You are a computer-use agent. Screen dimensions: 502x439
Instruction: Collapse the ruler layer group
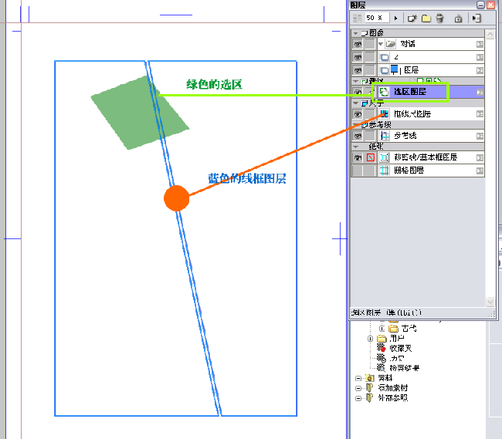click(355, 103)
